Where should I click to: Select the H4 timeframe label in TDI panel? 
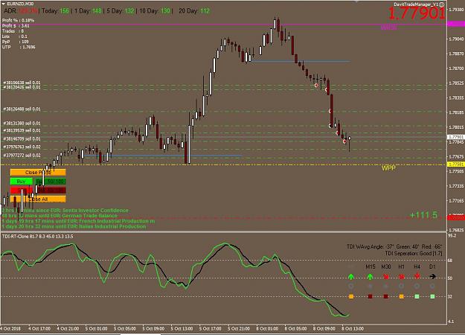[417, 267]
